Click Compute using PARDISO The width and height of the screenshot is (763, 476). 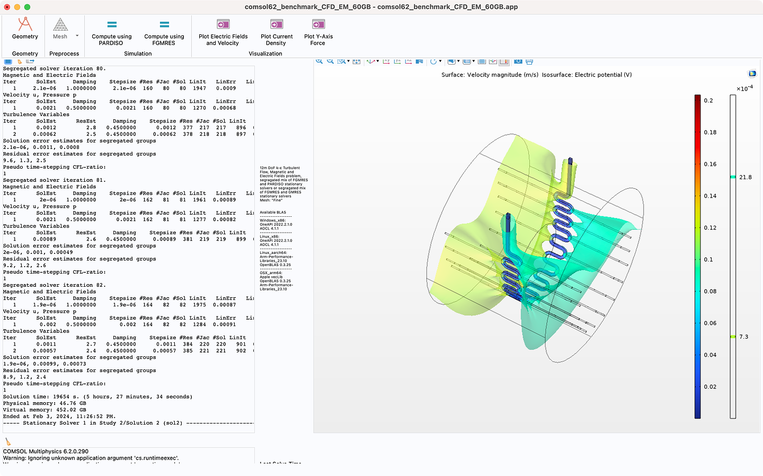coord(112,31)
